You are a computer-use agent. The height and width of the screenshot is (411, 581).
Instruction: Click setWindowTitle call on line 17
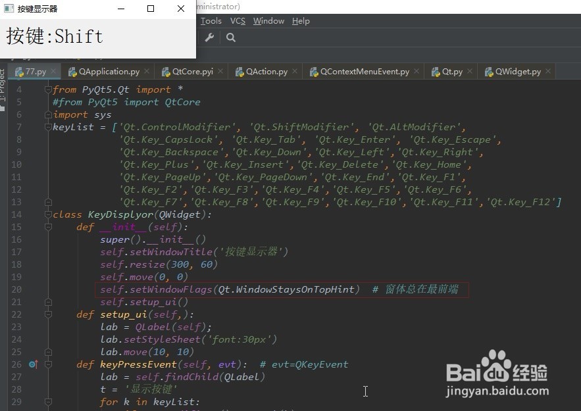point(171,252)
